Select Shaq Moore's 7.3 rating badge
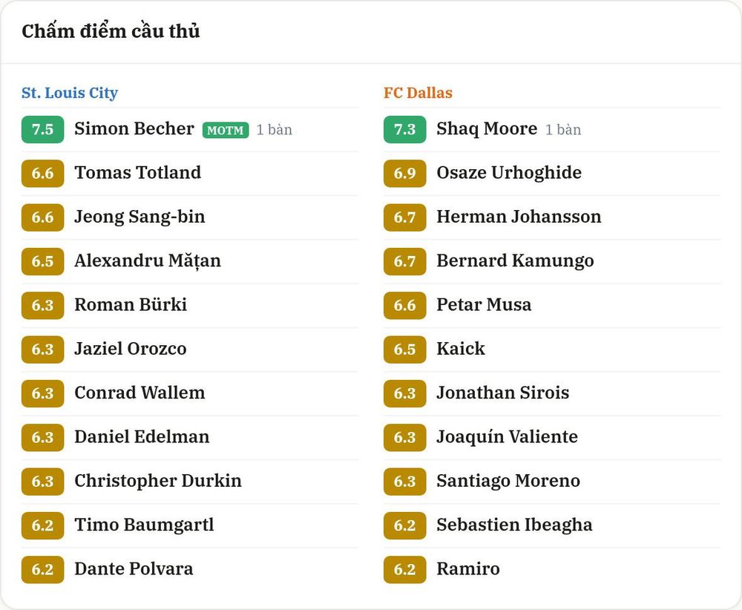 click(x=404, y=129)
